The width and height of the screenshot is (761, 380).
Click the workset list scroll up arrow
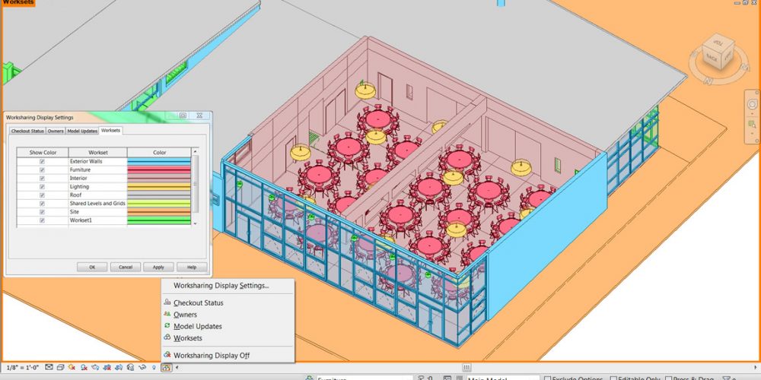pos(195,152)
